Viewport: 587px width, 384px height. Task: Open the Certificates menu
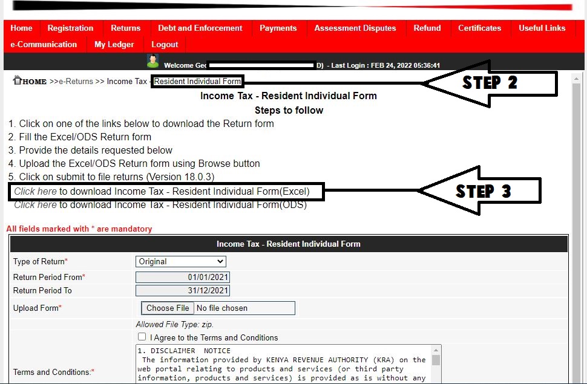coord(479,28)
